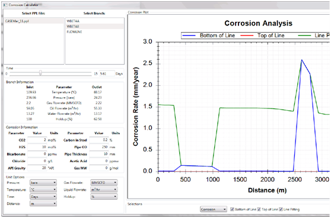Screen dimensions: 331x218
Task: Open the Pressure unit dropdown
Action: click(43, 182)
